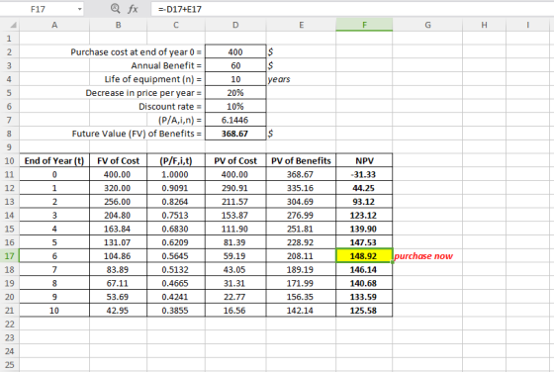Click the PV of Benefits value 142.14
Viewport: 554px width, 372px height.
[x=301, y=311]
